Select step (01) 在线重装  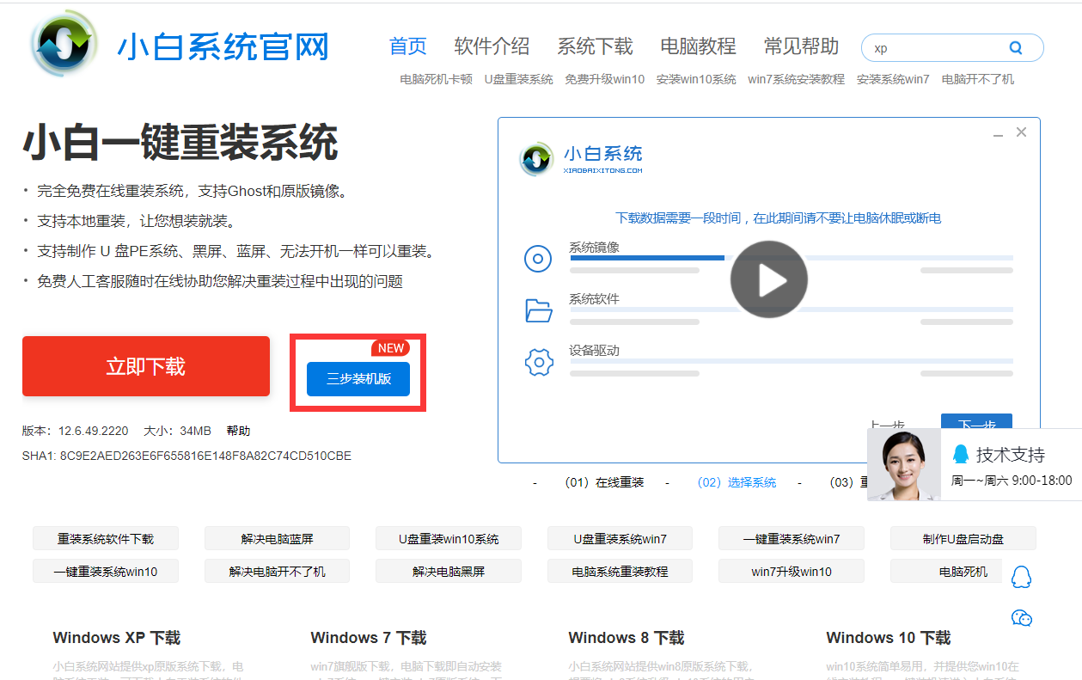[605, 482]
